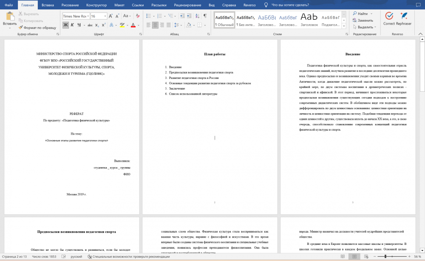Screen dimensions: 425x261
Task: Decrease paragraph indent
Action: coord(182,16)
